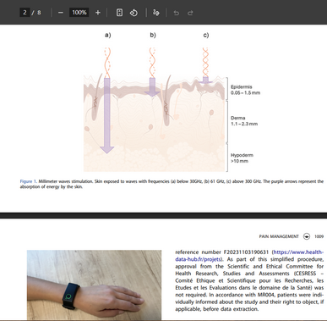Redo the last annotation
327x321 pixels.
[x=190, y=13]
